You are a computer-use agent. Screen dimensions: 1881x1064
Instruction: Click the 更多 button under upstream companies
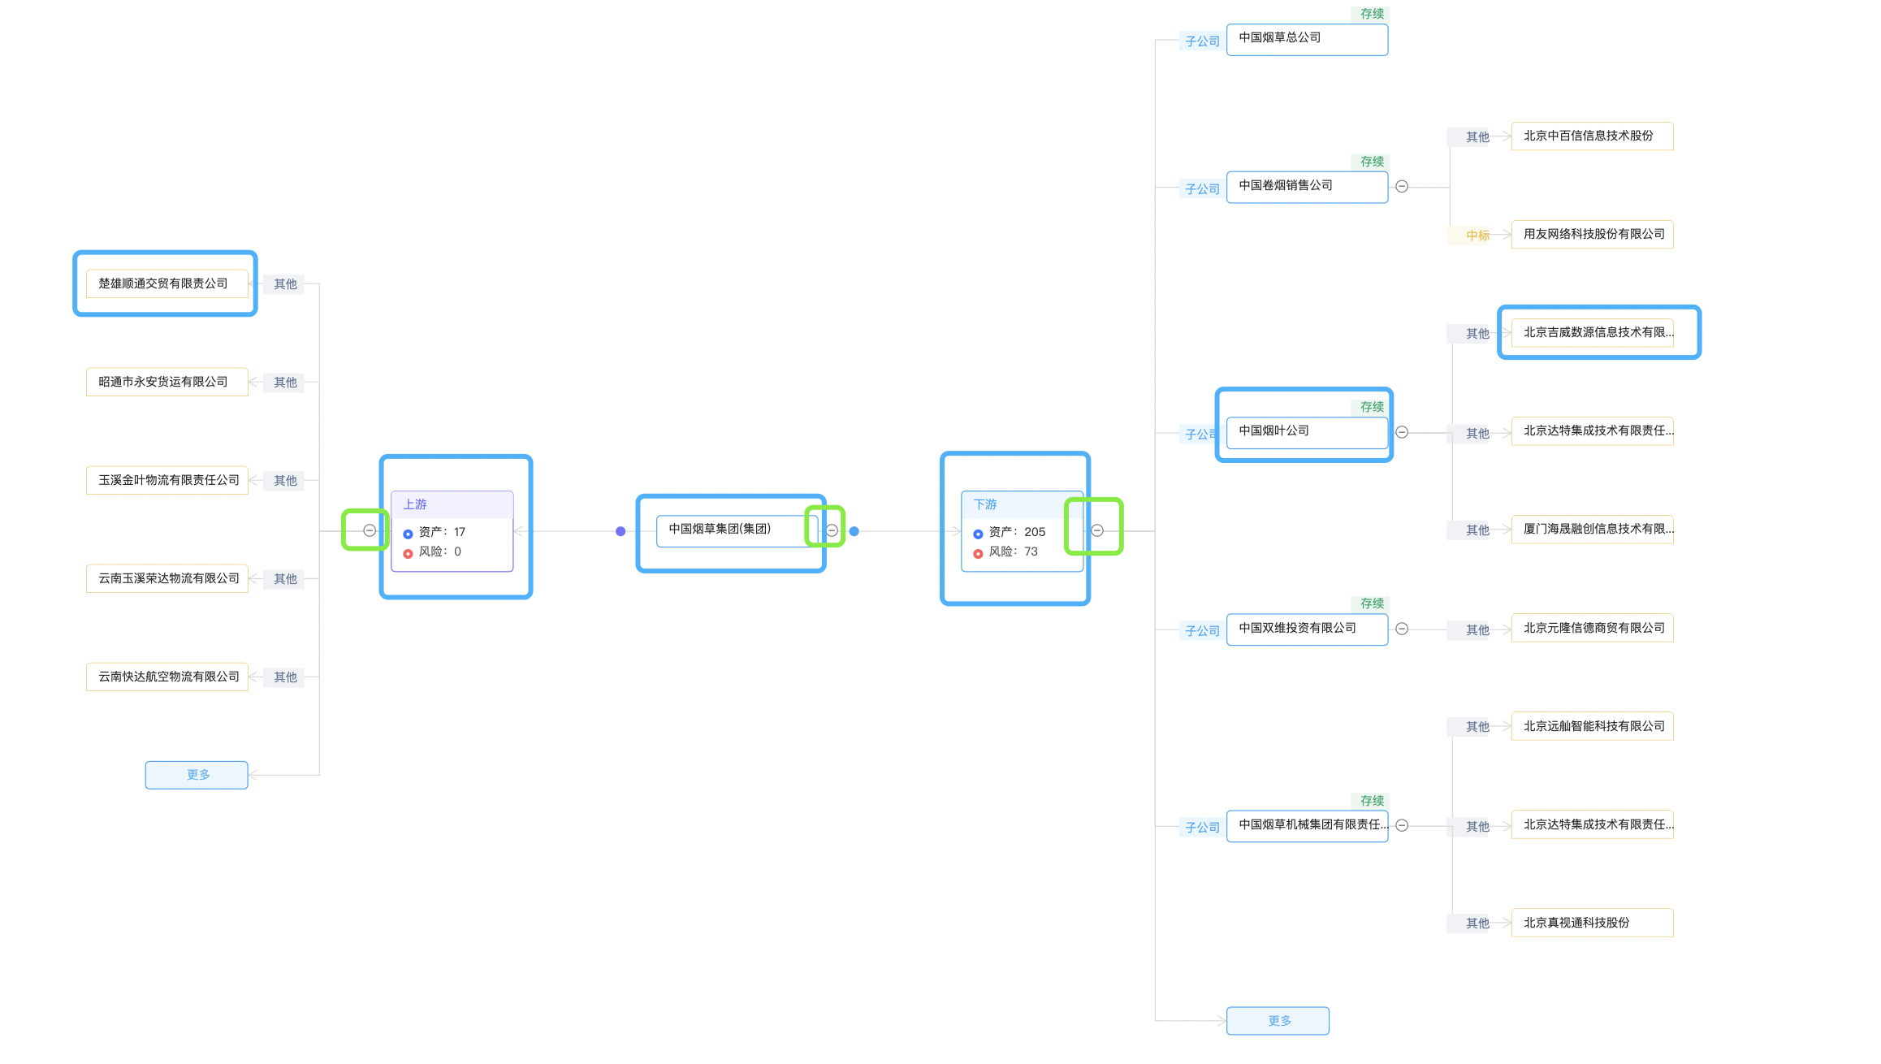tap(197, 775)
